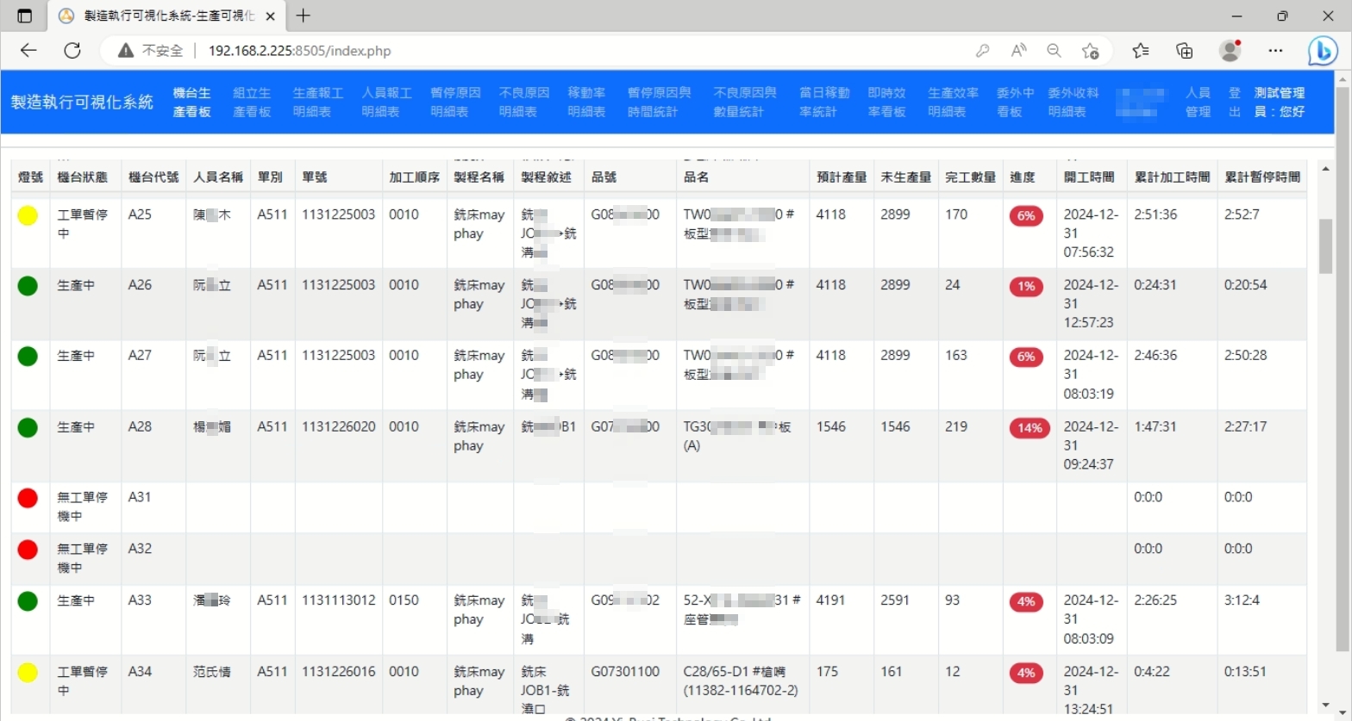
Task: Select operator name 范氏情
Action: (x=212, y=671)
